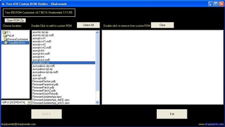This screenshot has width=225, height=127.
Task: Click file list scroll down arrow
Action: pyautogui.click(x=97, y=102)
